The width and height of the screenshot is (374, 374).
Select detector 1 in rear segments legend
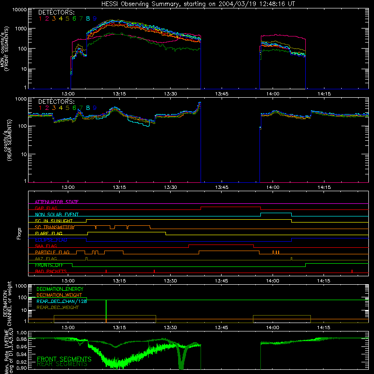(x=40, y=108)
